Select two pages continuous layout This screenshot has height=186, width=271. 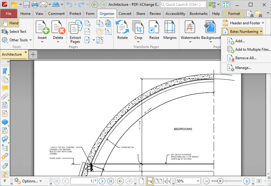[x=167, y=181]
